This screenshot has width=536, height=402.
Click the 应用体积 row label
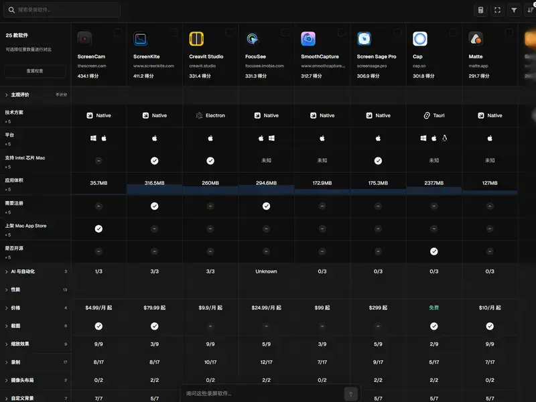click(x=14, y=180)
